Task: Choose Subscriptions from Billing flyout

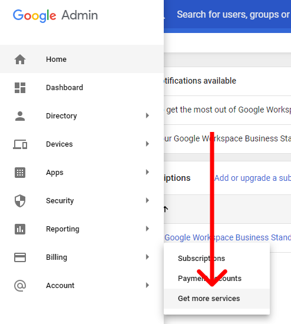Action: (x=217, y=258)
